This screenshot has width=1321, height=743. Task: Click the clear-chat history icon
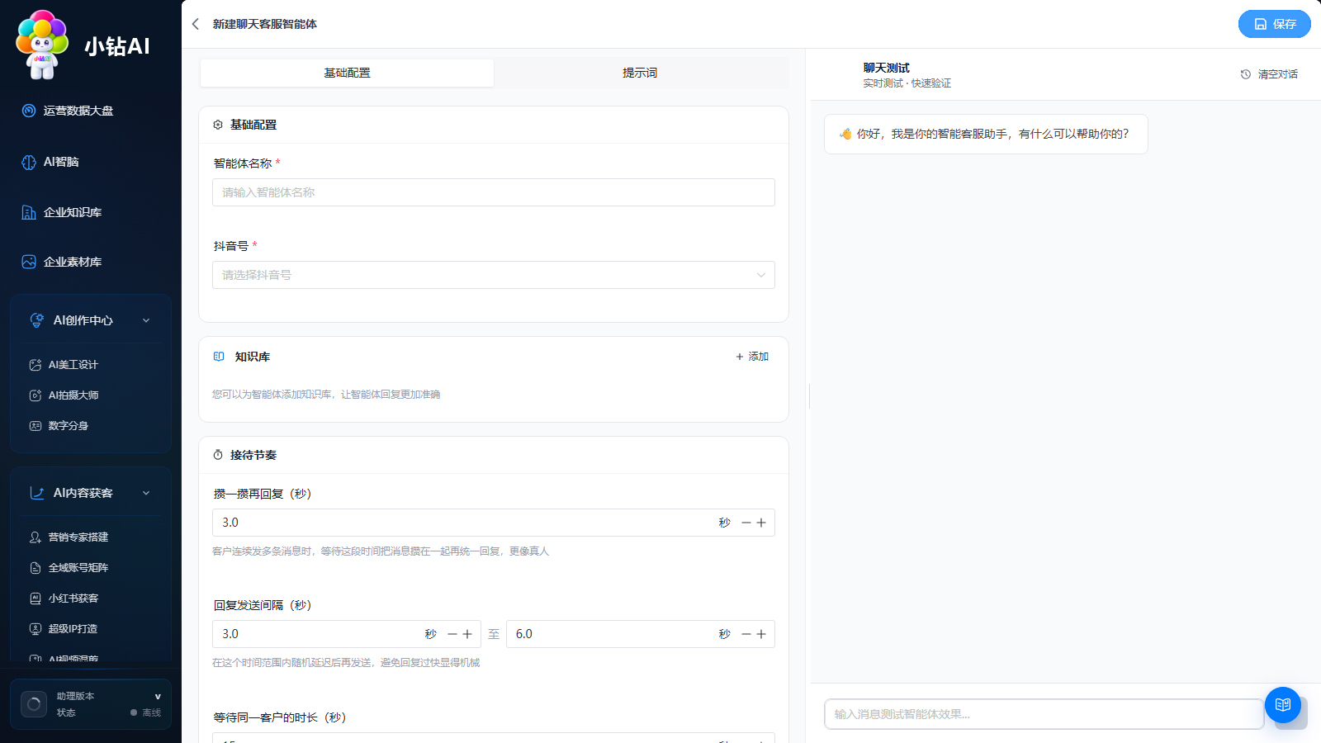coord(1246,74)
